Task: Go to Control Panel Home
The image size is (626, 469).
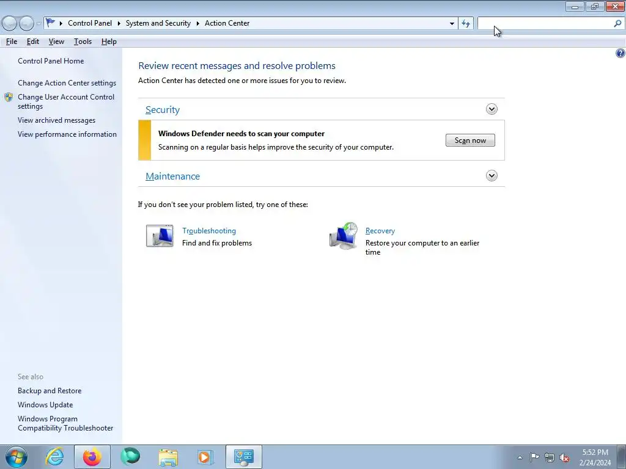Action: pos(51,61)
